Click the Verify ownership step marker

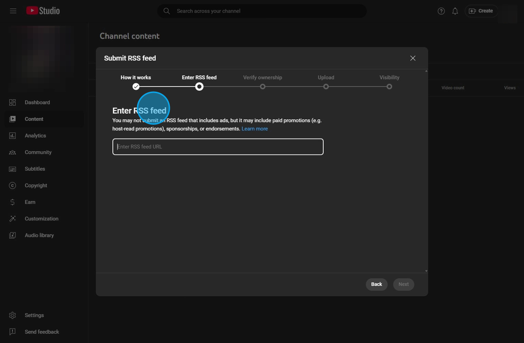point(262,87)
